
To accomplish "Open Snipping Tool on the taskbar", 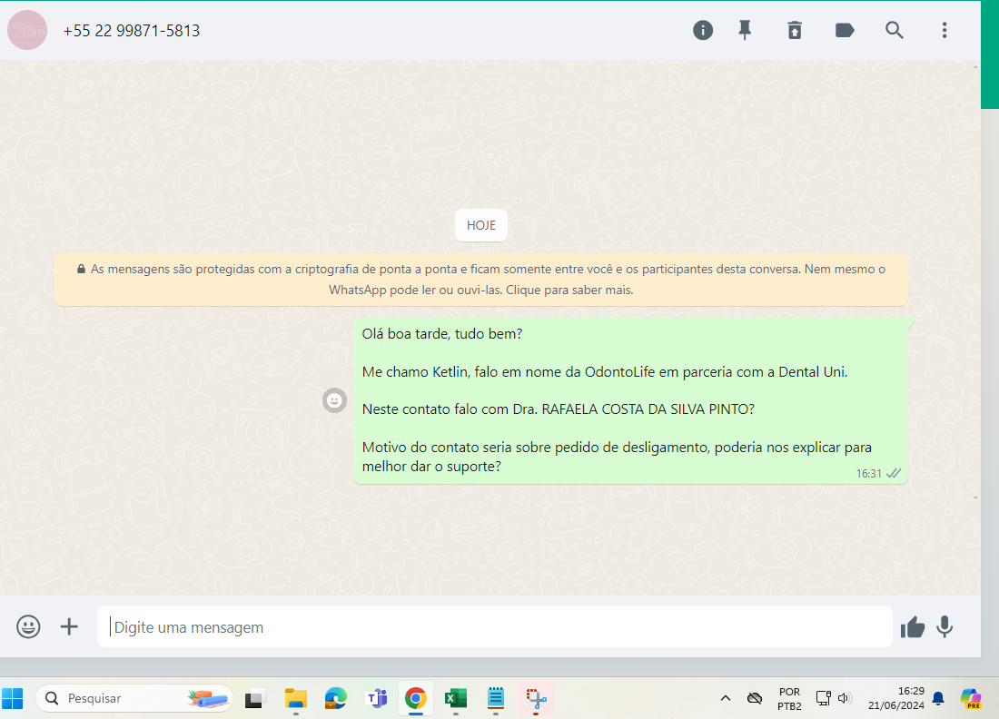I will (536, 699).
